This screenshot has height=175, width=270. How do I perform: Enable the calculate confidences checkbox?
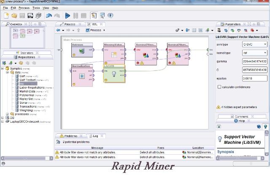[219, 87]
